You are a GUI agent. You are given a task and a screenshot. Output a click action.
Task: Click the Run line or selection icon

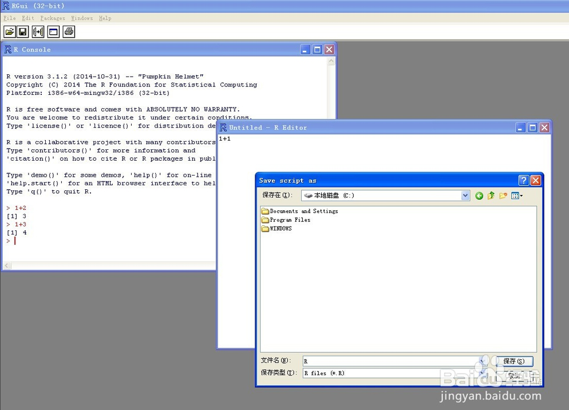point(38,32)
